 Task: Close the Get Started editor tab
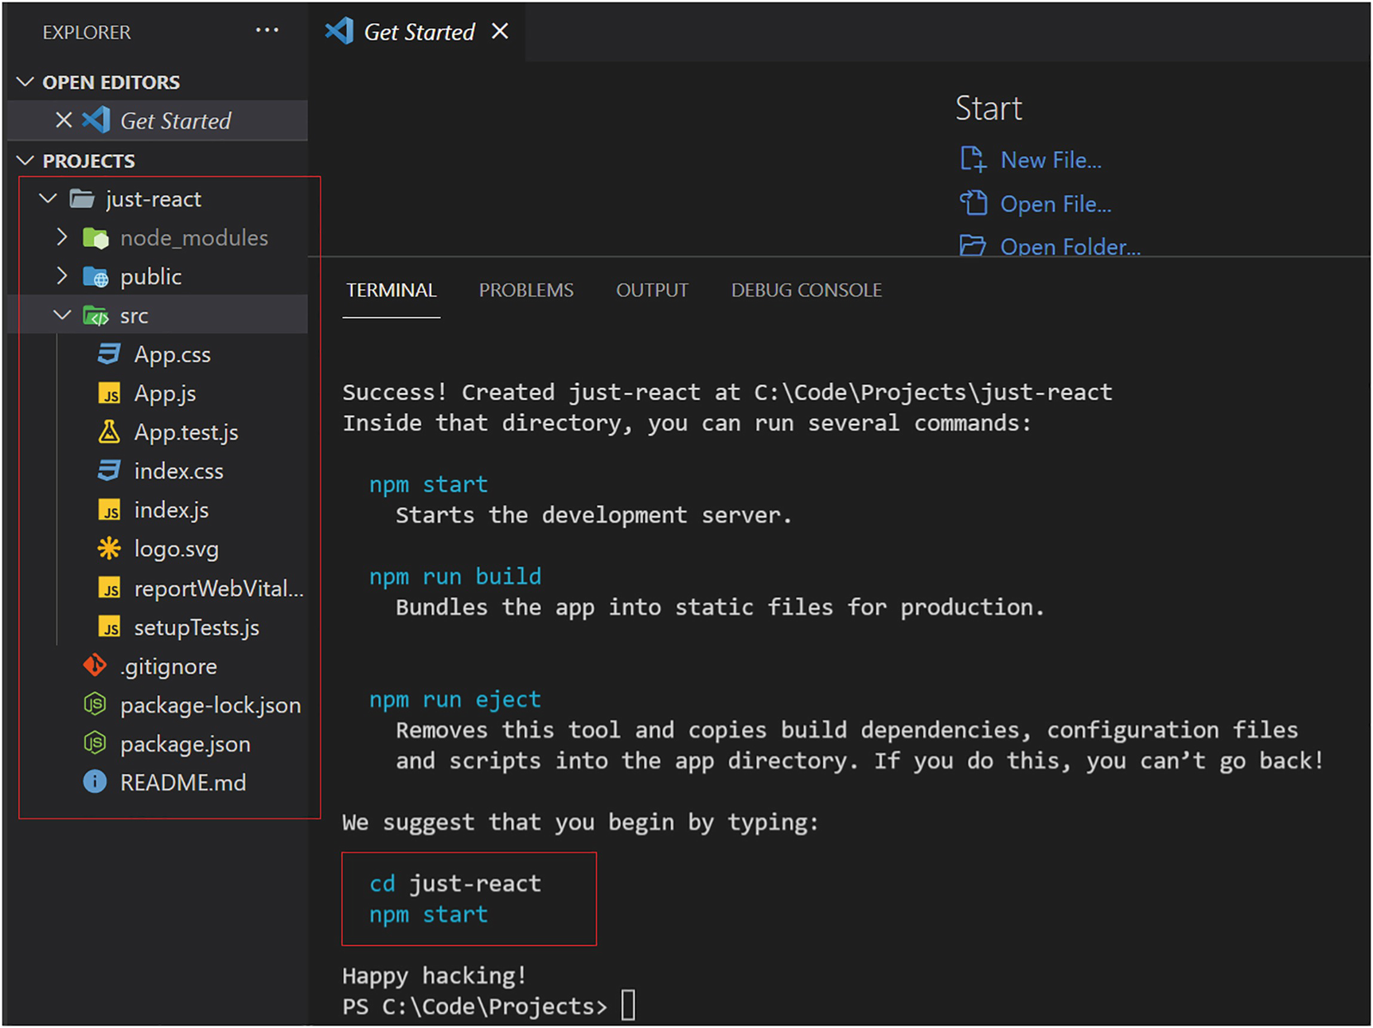[x=500, y=31]
